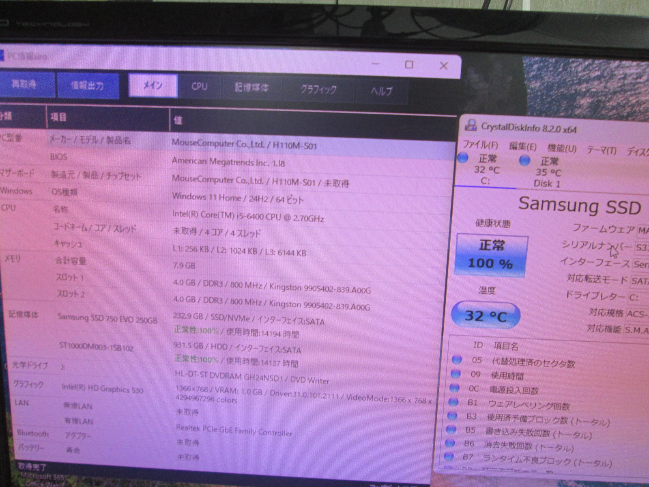649x487 pixels.
Task: Click the status dot for attribute 09
Action: (456, 373)
